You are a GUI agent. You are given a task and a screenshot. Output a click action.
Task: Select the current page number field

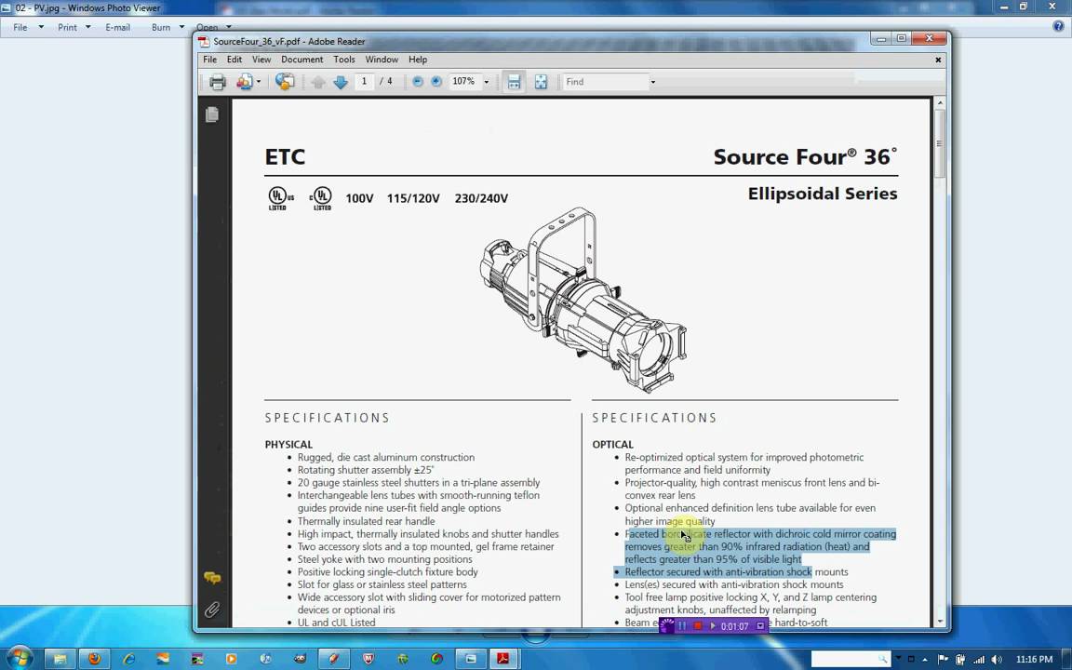coord(365,81)
